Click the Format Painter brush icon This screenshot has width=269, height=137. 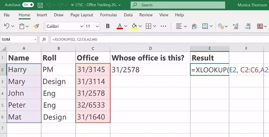pyautogui.click(x=36, y=26)
